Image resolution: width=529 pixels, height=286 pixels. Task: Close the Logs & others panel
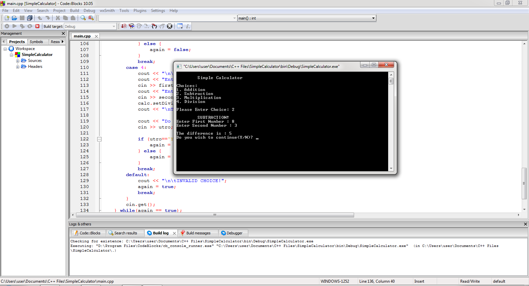[525, 224]
